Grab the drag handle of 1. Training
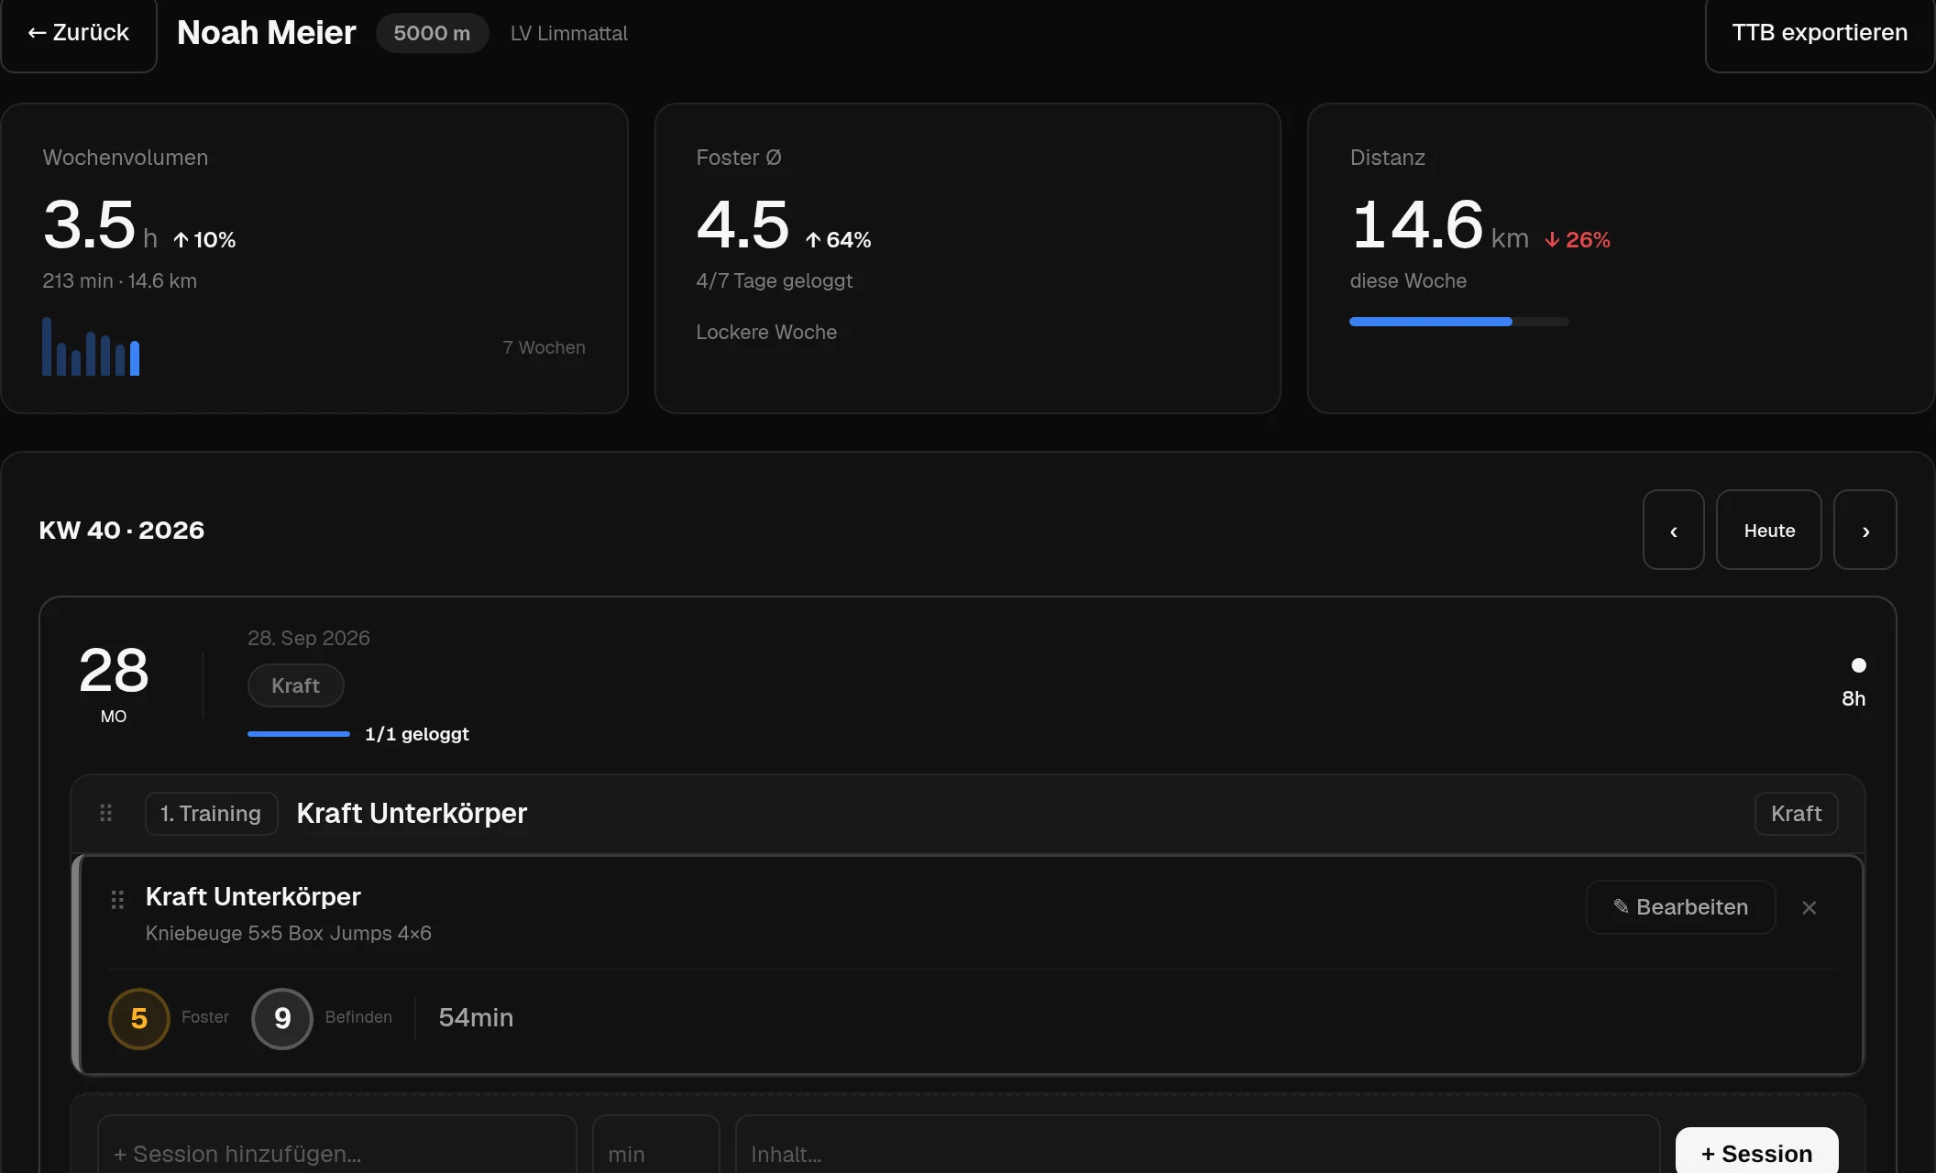 (x=106, y=813)
